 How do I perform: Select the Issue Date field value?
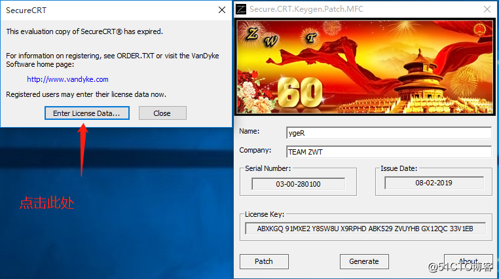[x=434, y=183]
